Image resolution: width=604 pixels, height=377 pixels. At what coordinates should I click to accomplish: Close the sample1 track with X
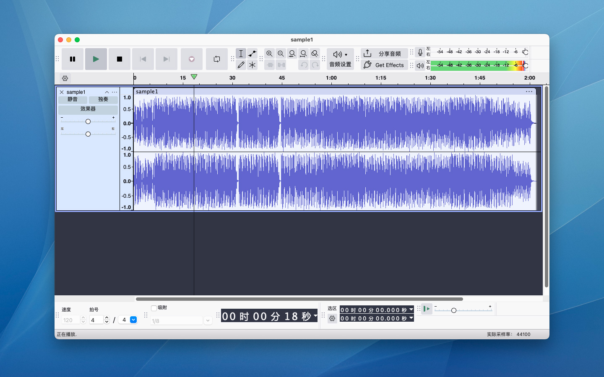click(x=62, y=92)
